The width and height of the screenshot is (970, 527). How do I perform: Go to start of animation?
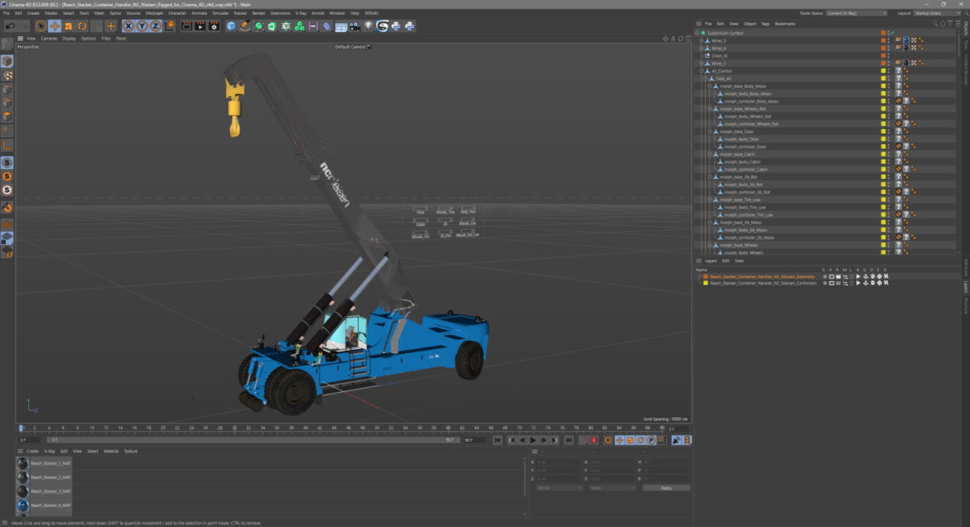pos(498,441)
